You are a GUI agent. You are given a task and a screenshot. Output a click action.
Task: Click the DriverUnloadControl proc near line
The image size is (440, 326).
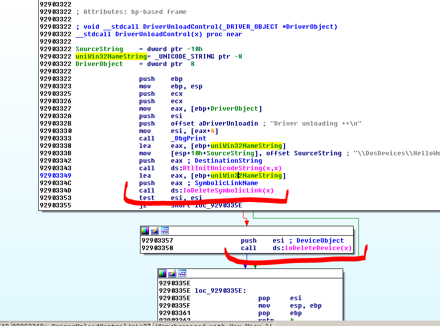click(159, 34)
